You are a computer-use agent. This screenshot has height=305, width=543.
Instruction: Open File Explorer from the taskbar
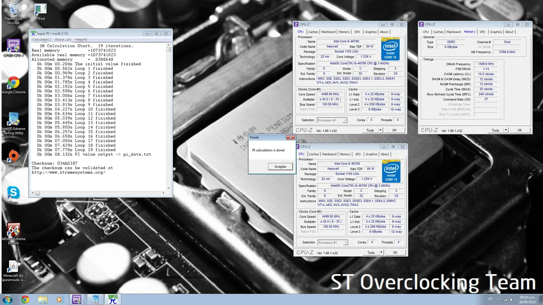click(x=42, y=299)
